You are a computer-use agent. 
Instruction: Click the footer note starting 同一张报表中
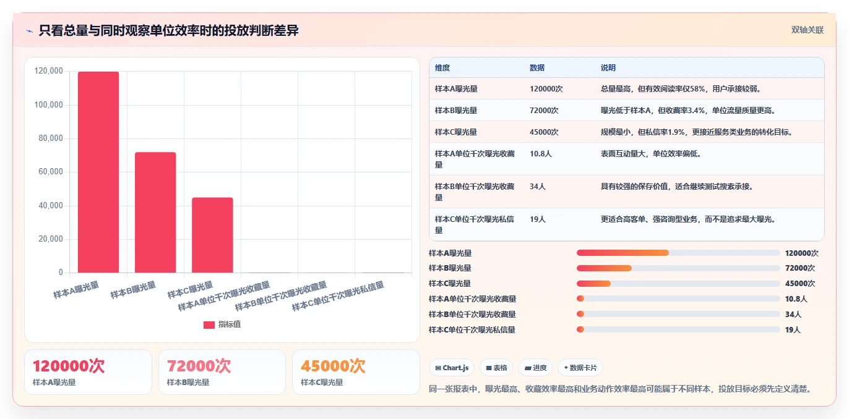click(620, 389)
